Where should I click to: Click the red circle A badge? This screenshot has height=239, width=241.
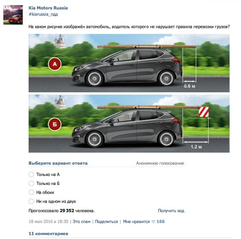(x=55, y=64)
